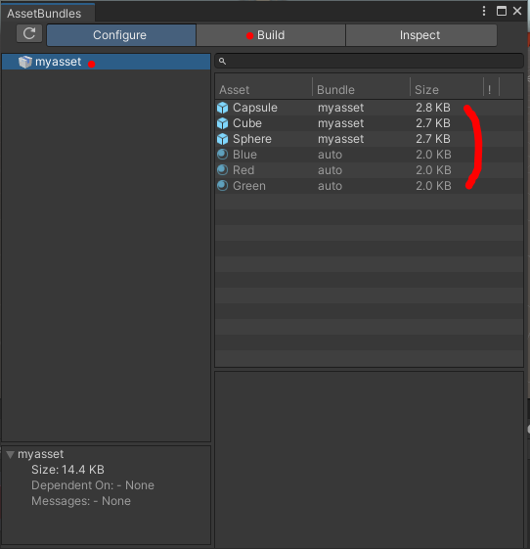Select the Green material row
This screenshot has height=549, width=530.
[x=369, y=186]
